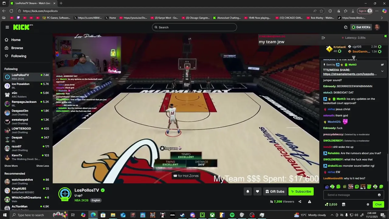Select the ice Poseidon followed channel
This screenshot has height=219, width=389.
pos(27,86)
